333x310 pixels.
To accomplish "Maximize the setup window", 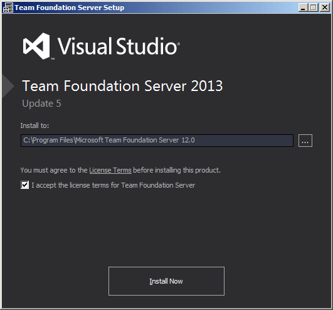I will pyautogui.click(x=314, y=8).
